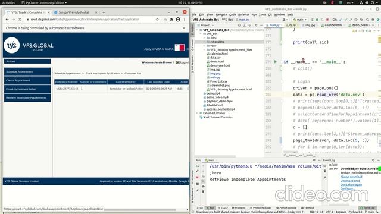Open Git rollback icon in the toolbar
Image resolution: width=381 pixels, height=214 pixels.
pos(361,20)
